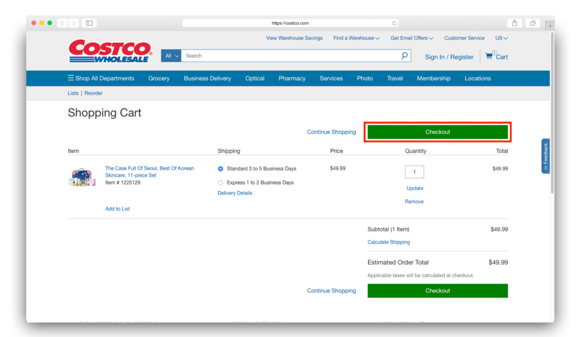Select Express 1 to 2 Business Days

pos(221,182)
